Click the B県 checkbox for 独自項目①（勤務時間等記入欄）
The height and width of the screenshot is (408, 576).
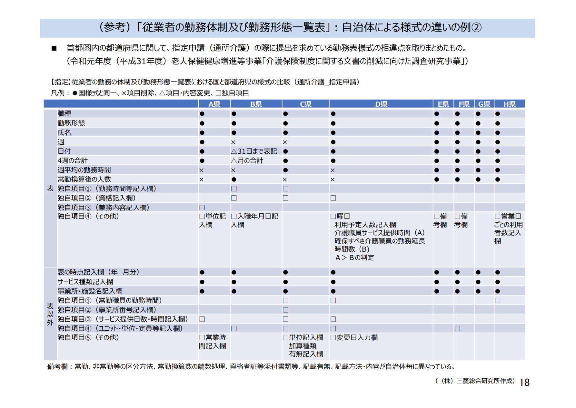click(x=234, y=189)
